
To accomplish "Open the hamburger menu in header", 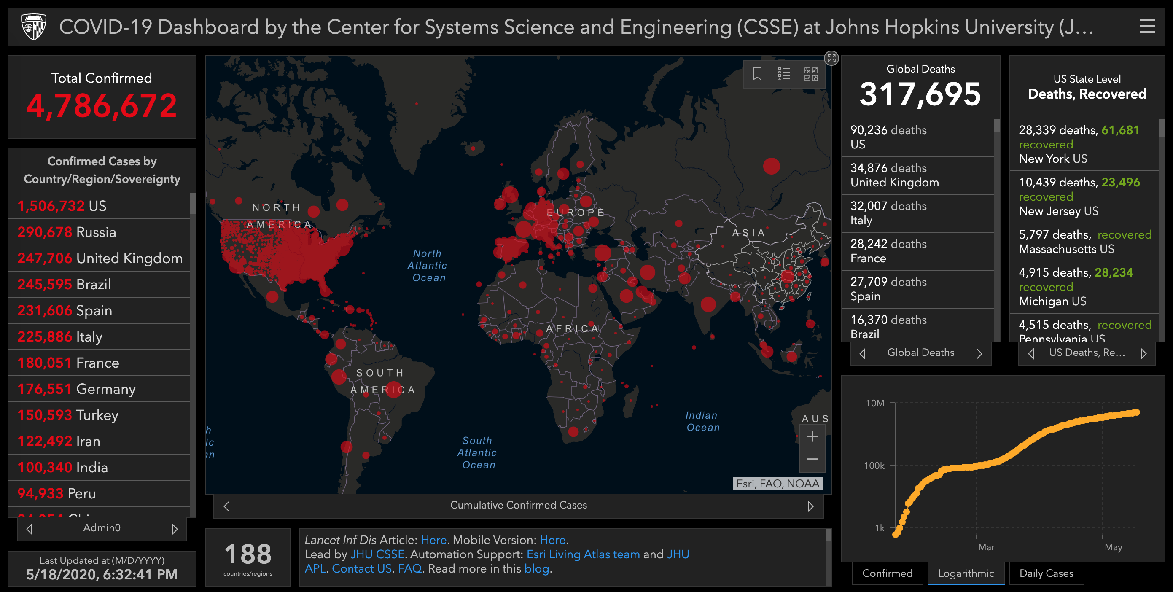I will pos(1147,27).
